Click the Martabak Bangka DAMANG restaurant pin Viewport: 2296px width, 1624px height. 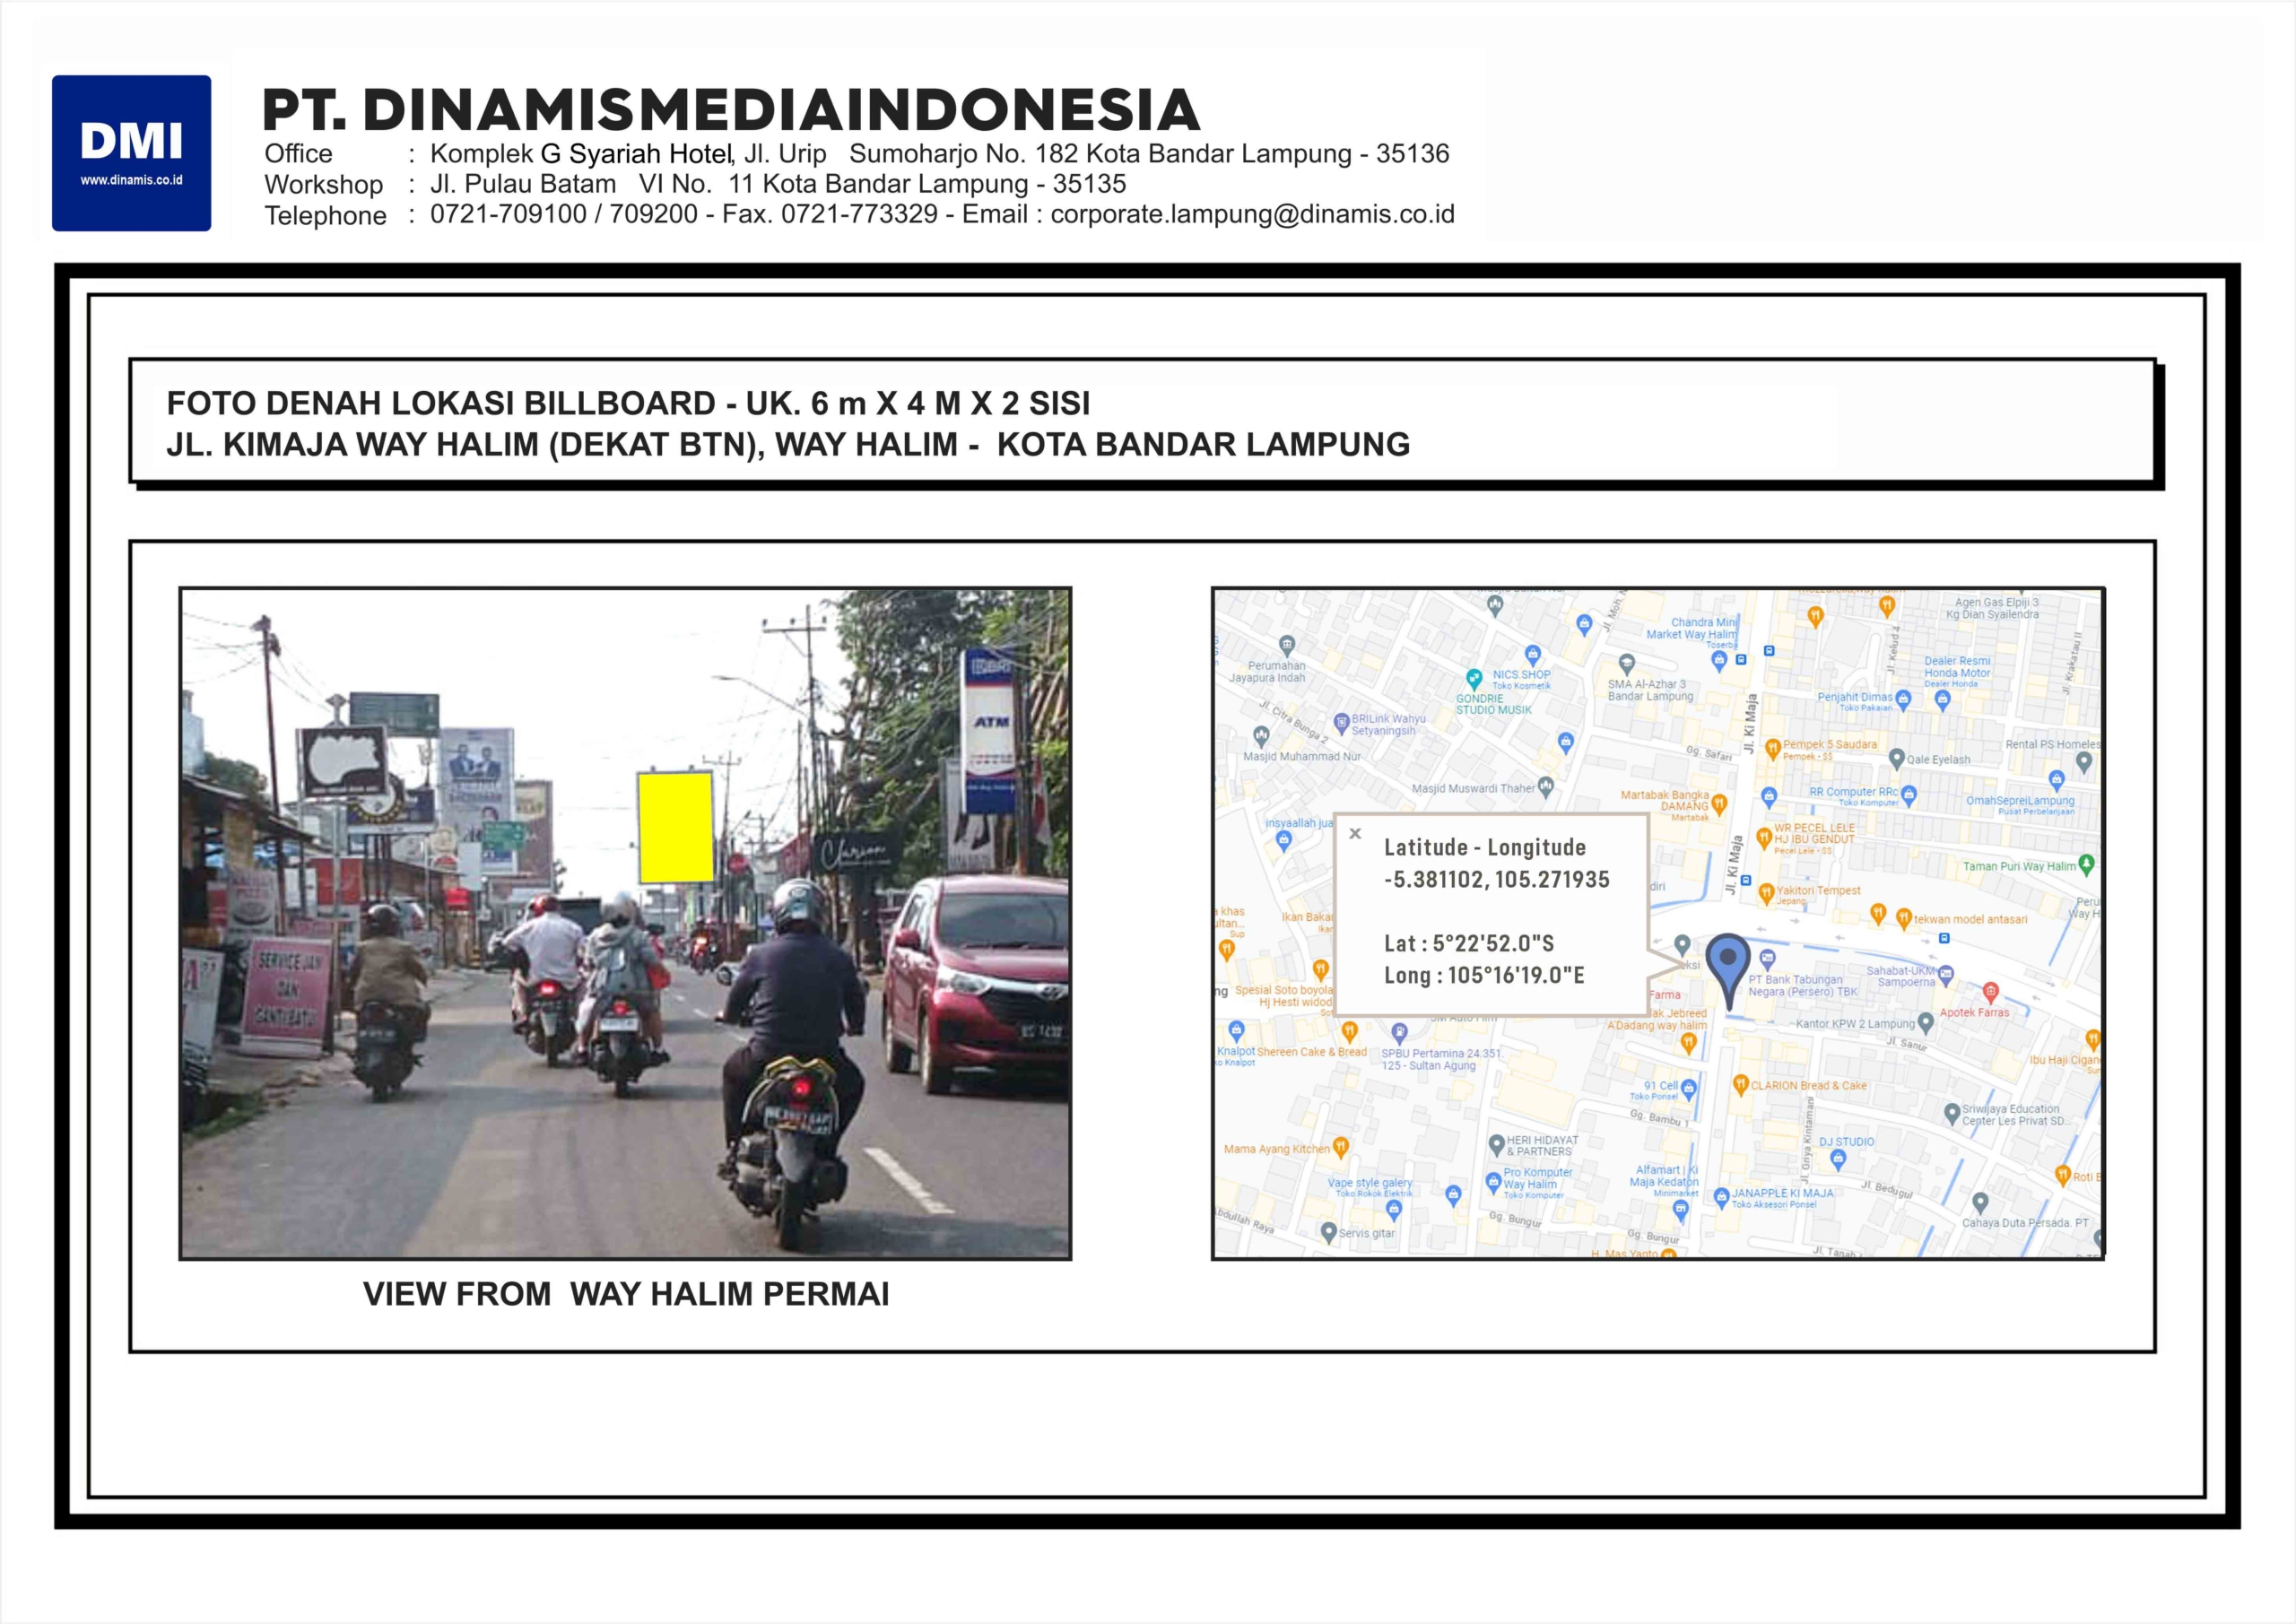(1719, 803)
